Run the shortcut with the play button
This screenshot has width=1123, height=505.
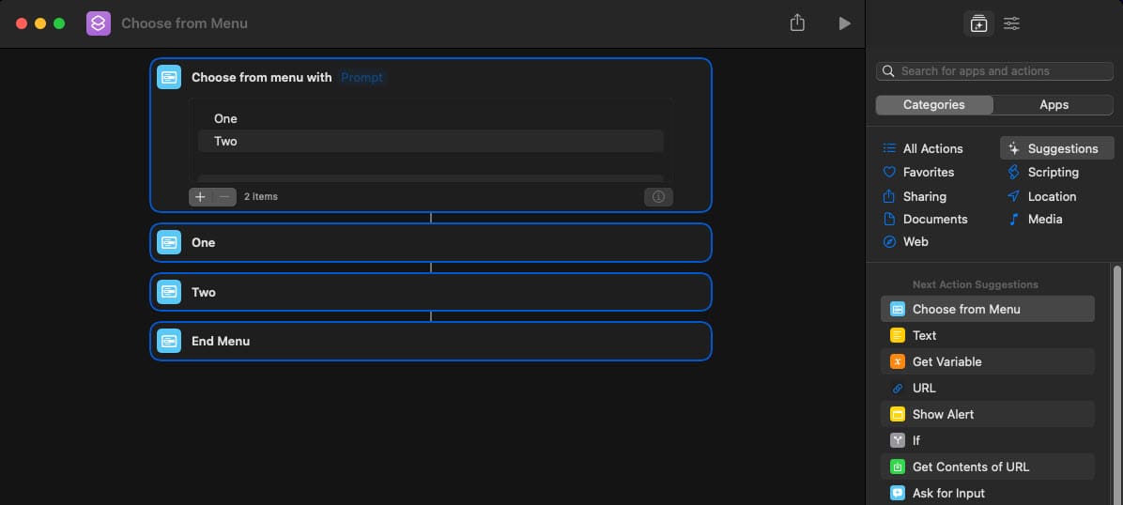pos(844,23)
